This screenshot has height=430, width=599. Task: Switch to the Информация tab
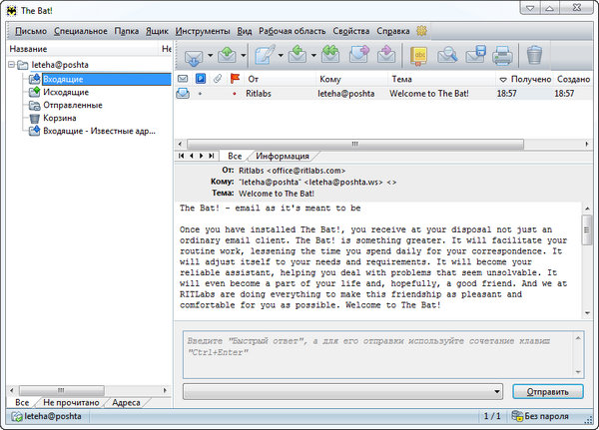285,156
